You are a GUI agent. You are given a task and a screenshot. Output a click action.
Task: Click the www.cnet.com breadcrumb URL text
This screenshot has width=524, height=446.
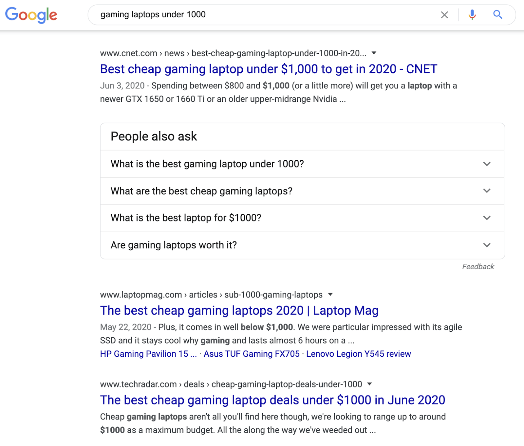tap(233, 53)
